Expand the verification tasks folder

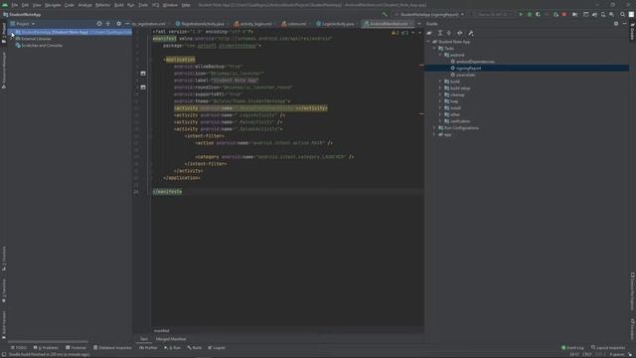(x=440, y=121)
